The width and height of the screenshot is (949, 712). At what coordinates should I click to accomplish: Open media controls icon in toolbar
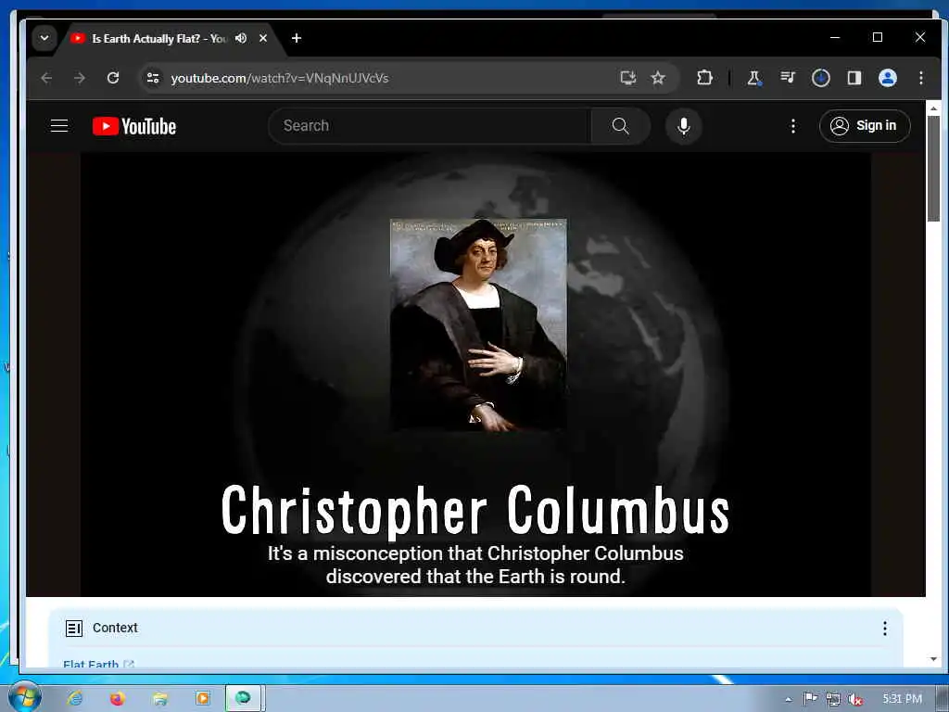[x=788, y=78]
